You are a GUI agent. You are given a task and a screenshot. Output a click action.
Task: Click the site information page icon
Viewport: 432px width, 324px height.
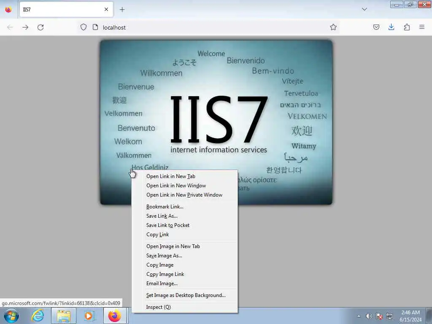click(95, 27)
